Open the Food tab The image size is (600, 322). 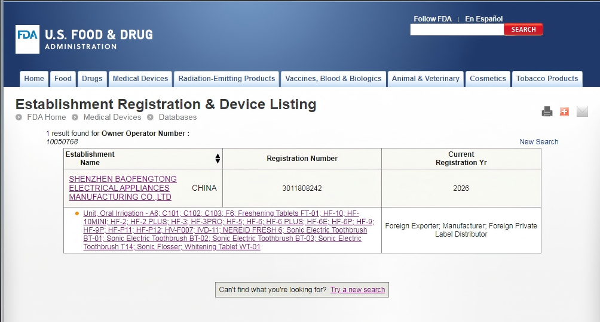coord(63,79)
